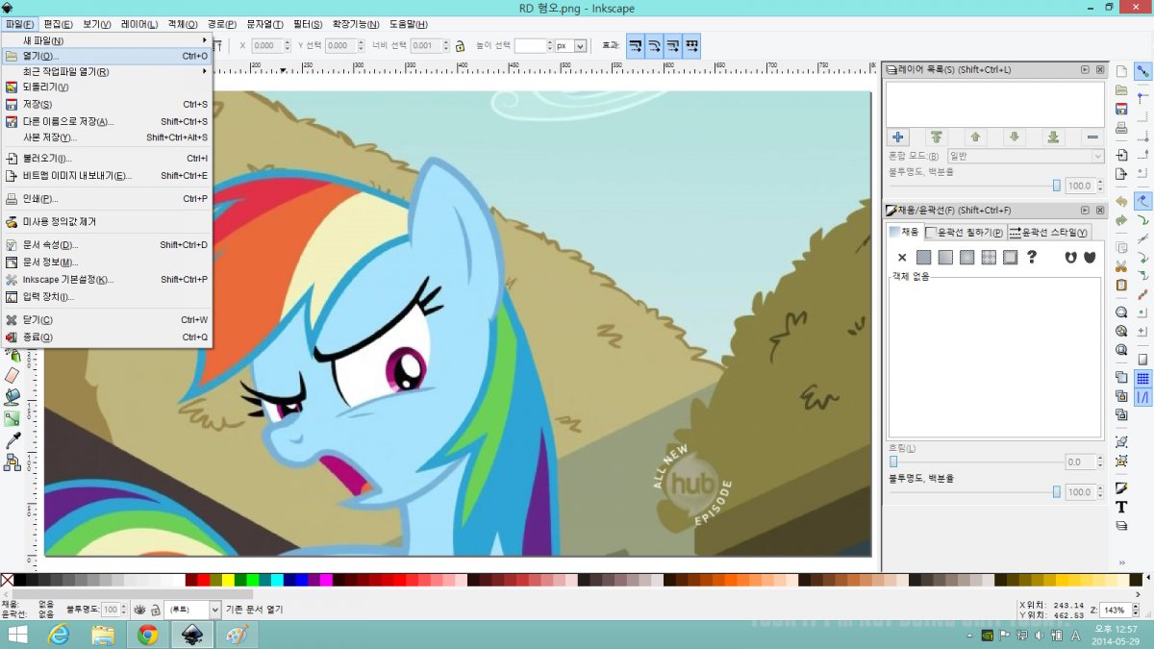Screen dimensions: 1154x649
Task: Raise layer one step up arrow
Action: tap(975, 137)
